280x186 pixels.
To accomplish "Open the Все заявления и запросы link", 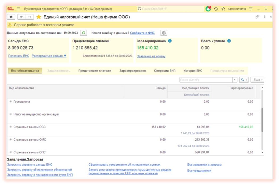I will pyautogui.click(x=204, y=164).
